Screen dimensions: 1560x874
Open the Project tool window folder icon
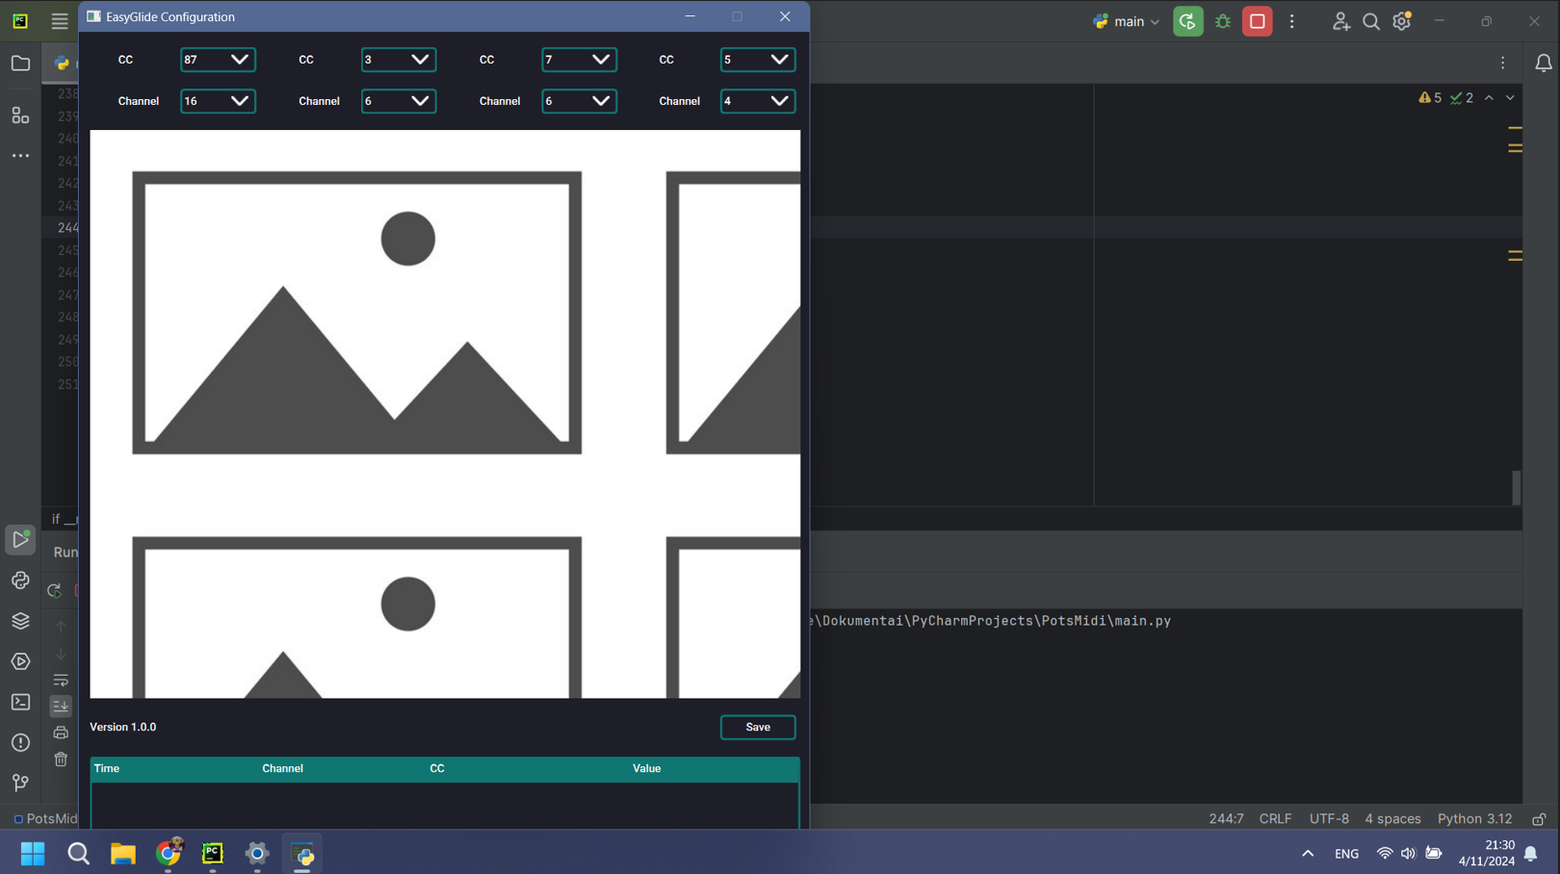[x=20, y=64]
